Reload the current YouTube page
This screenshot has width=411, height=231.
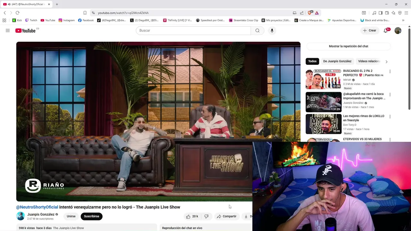coord(17,13)
